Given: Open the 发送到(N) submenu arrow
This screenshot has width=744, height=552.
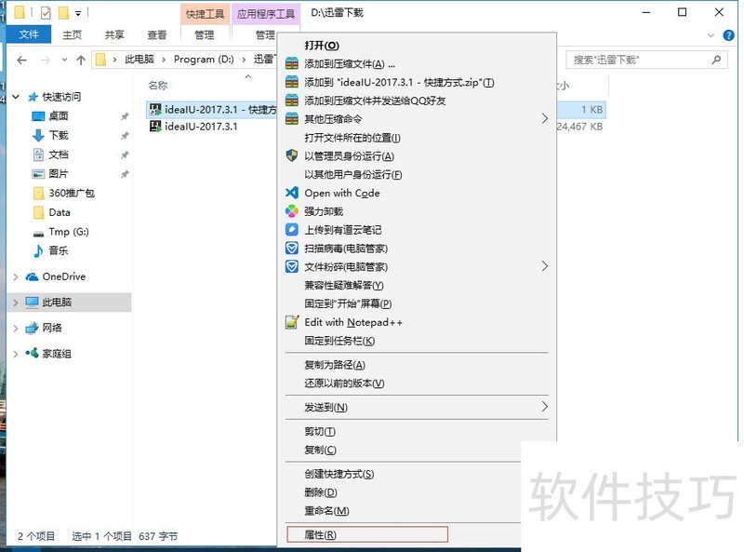Looking at the screenshot, I should click(x=544, y=406).
